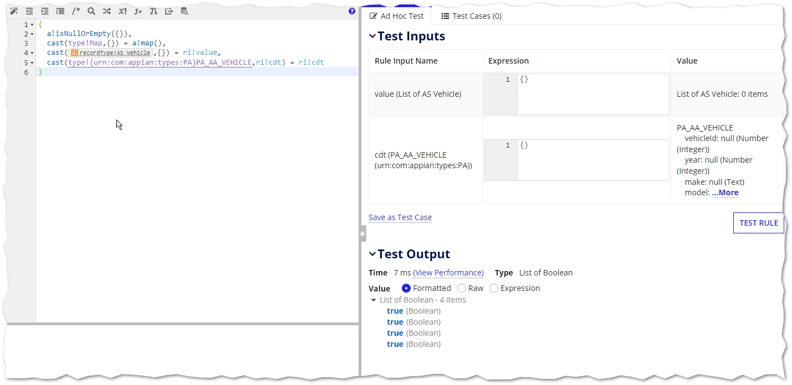The image size is (792, 385).
Task: Toggle comment with the /* icon
Action: 76,11
